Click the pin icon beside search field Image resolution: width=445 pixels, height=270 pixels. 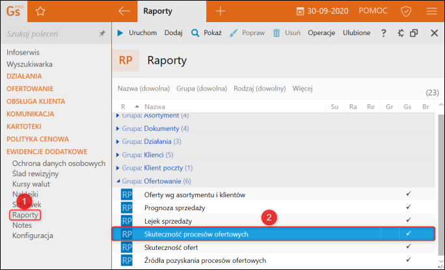pos(101,33)
